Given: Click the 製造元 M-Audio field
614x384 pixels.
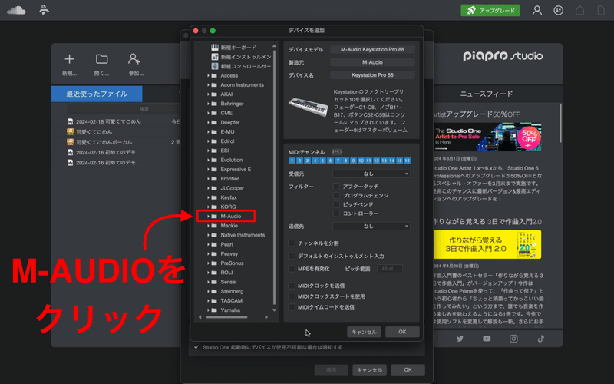Looking at the screenshot, I should tap(372, 62).
